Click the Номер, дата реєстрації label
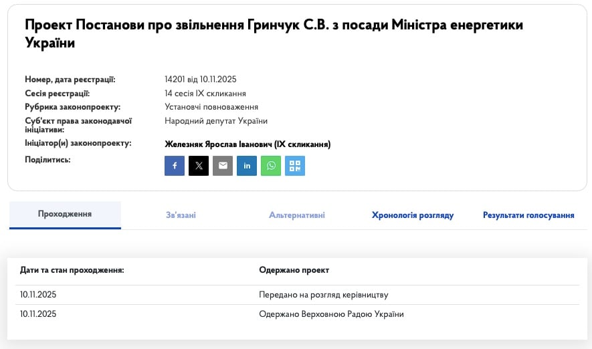This screenshot has height=349, width=592. 70,80
